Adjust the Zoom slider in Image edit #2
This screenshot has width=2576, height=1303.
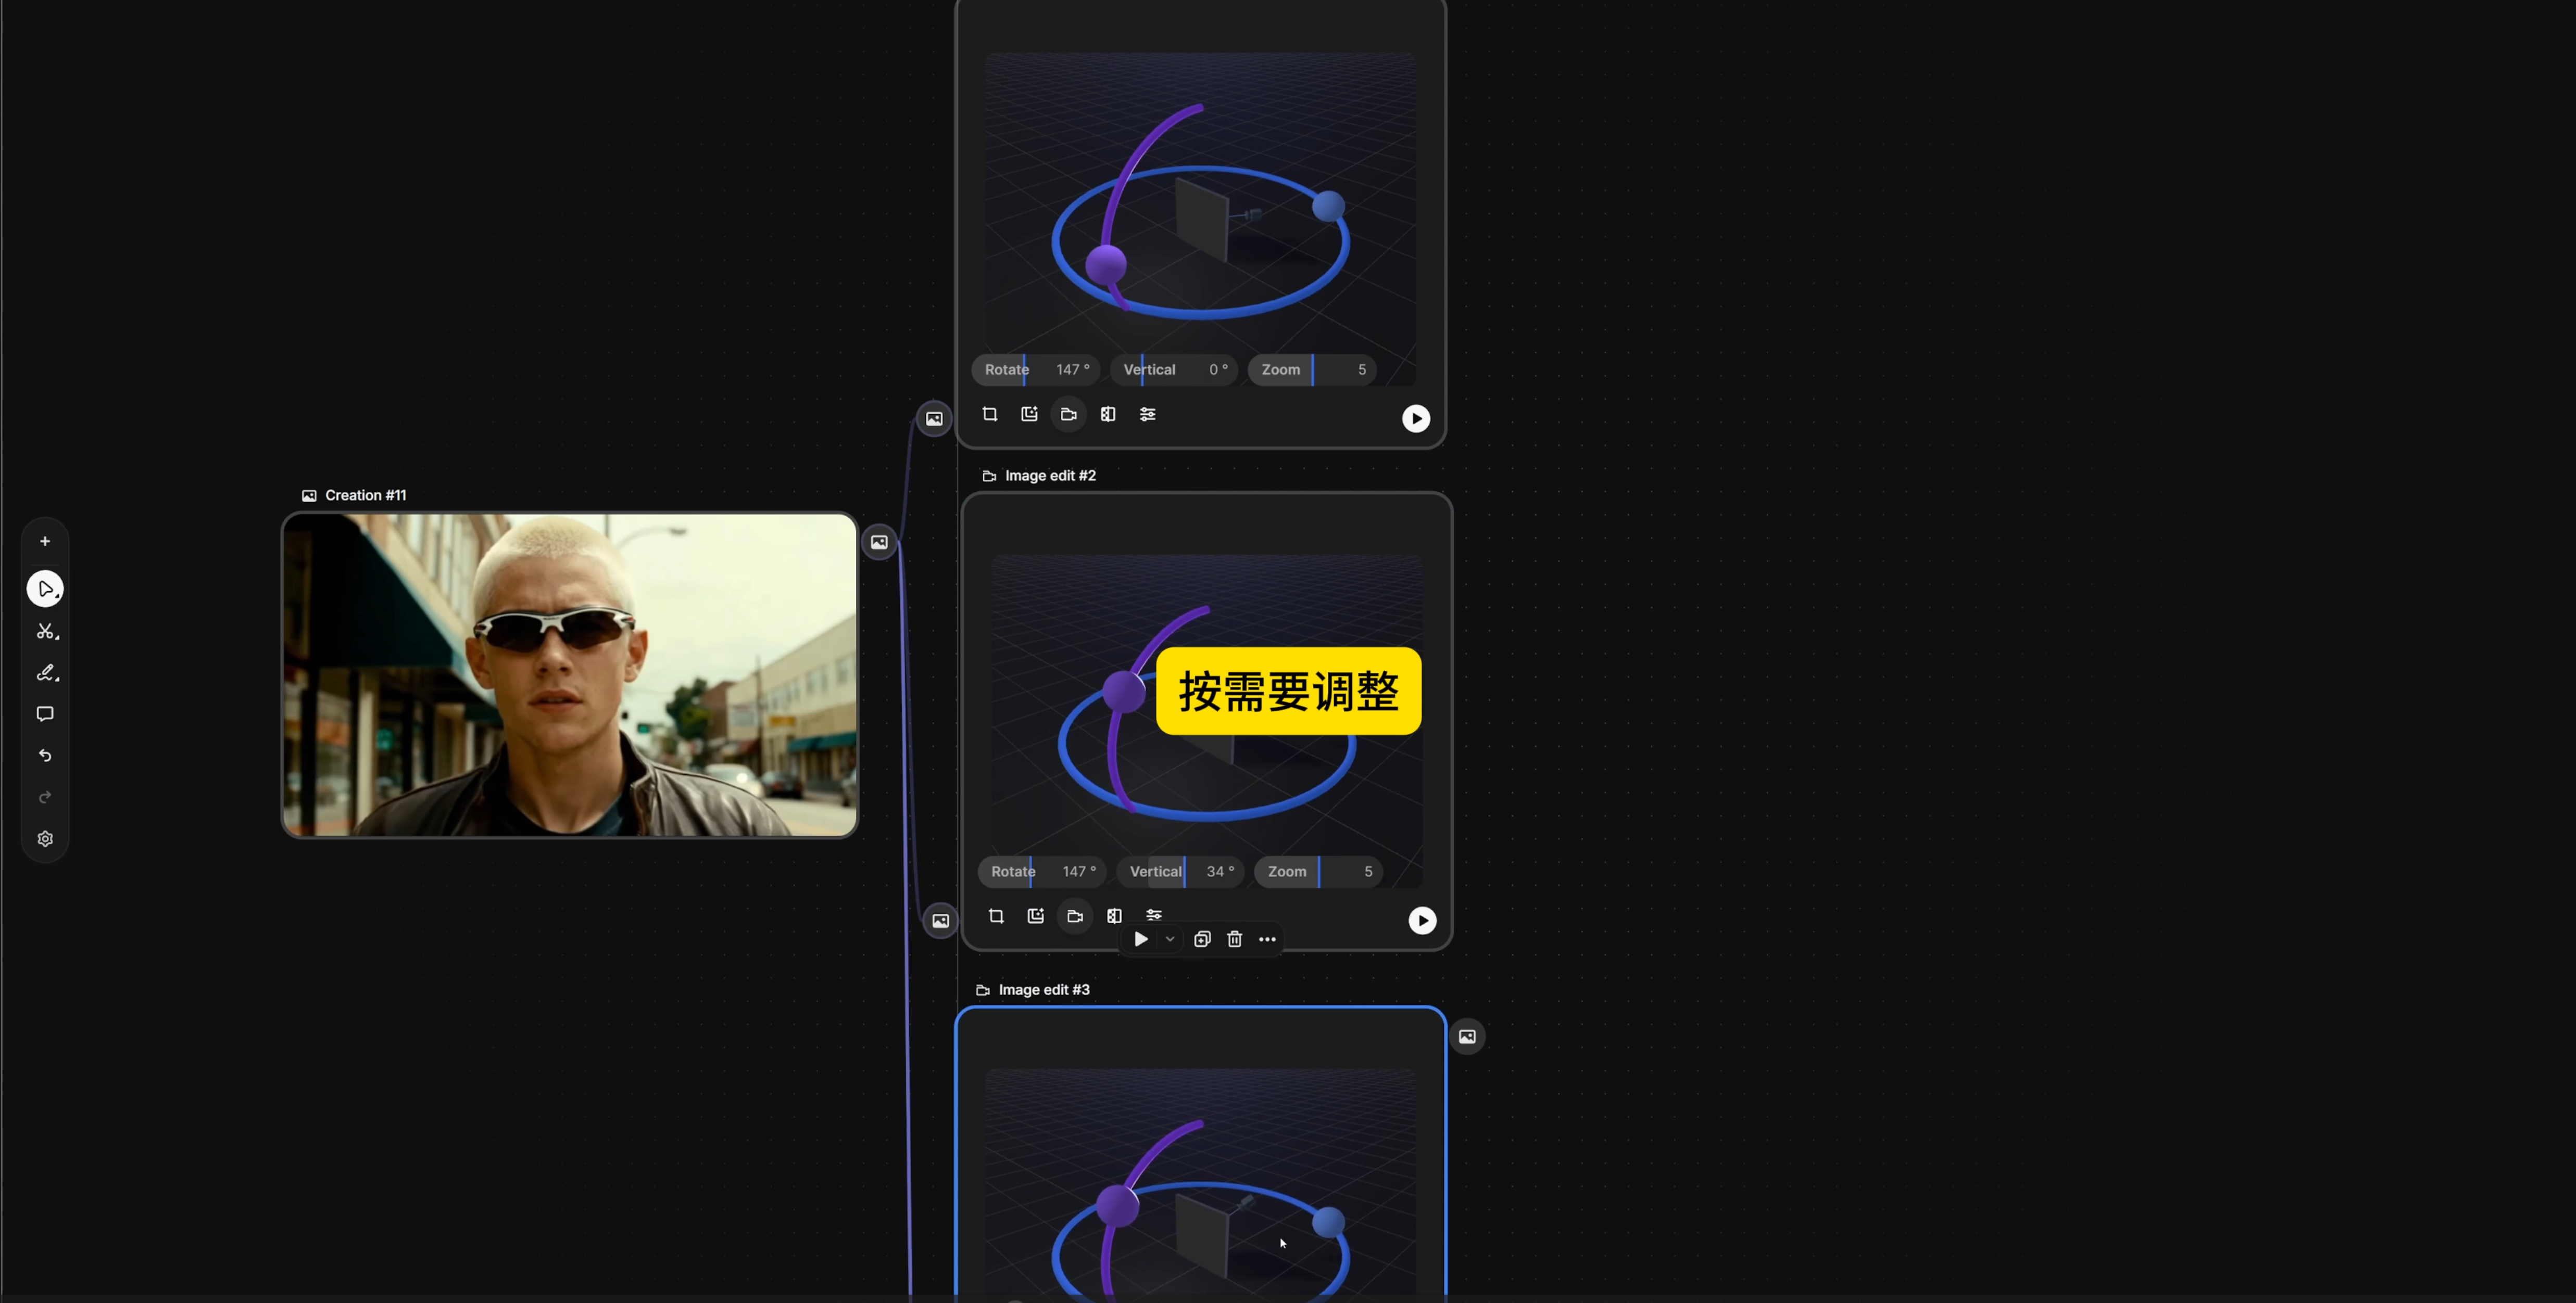point(1318,872)
